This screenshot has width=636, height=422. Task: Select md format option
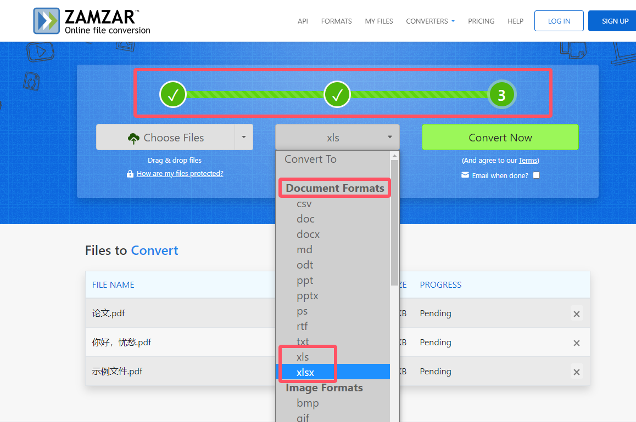coord(333,250)
